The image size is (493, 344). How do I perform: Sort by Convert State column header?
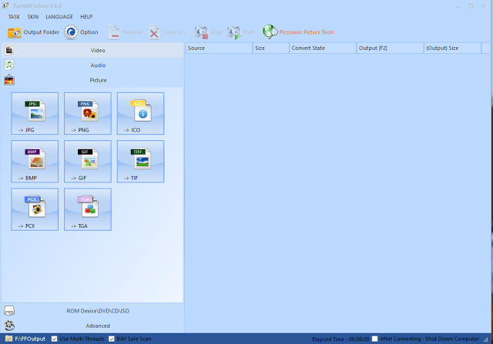click(323, 48)
